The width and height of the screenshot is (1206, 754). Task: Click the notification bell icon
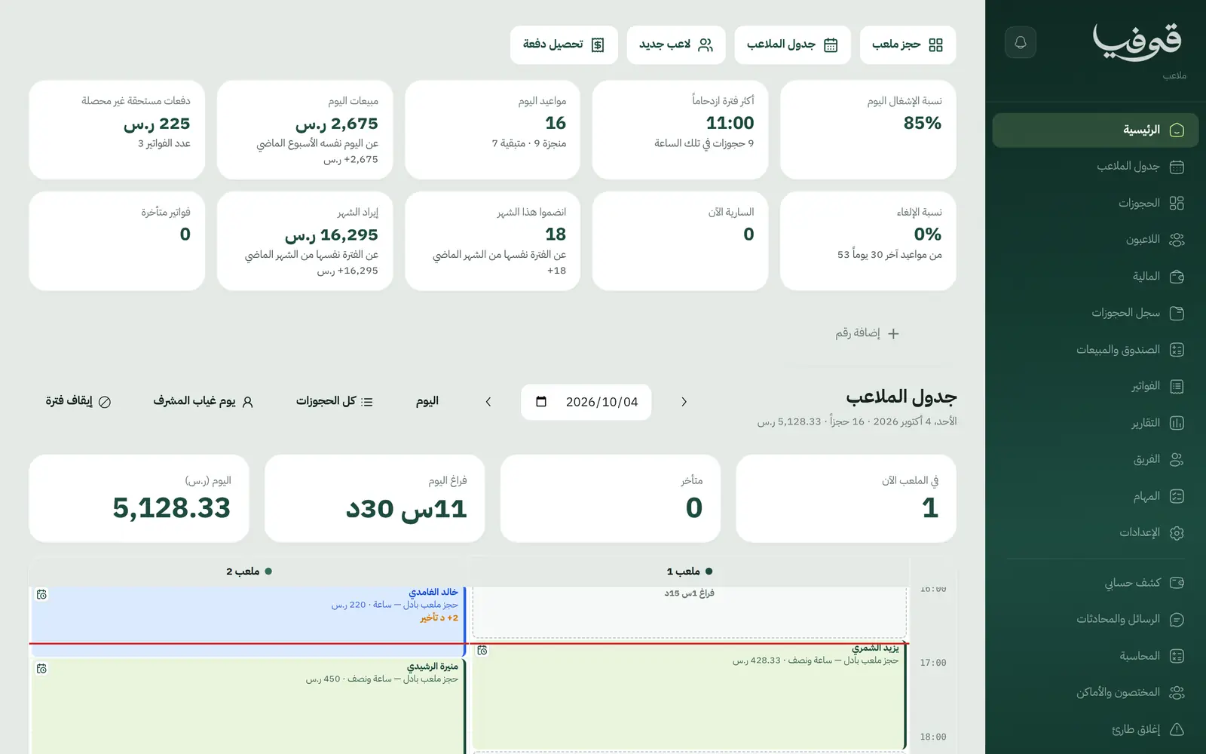[x=1021, y=42]
